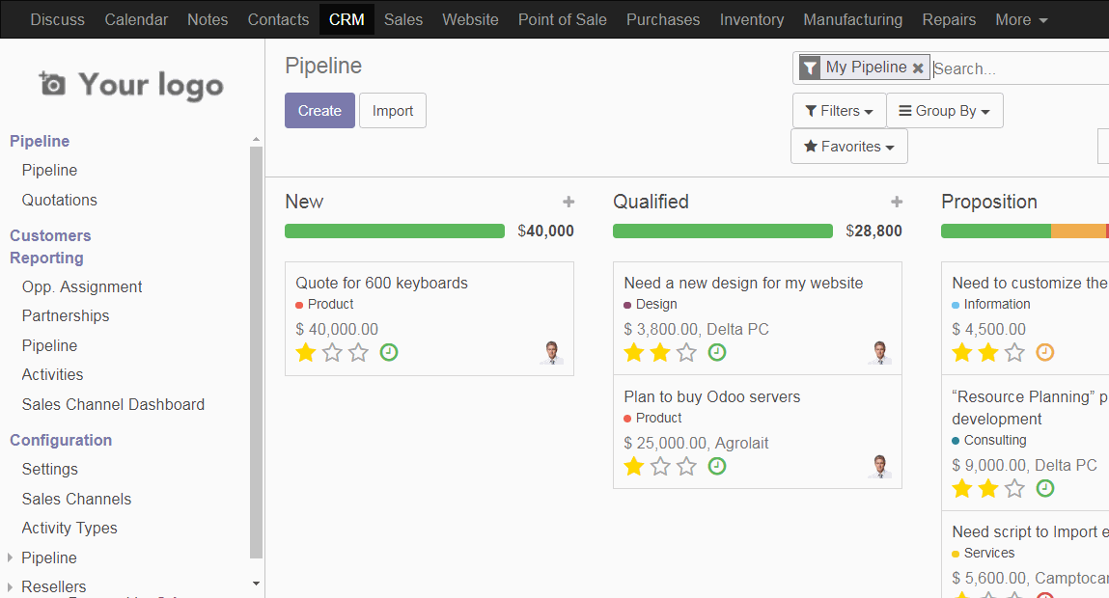Open the More menu in top bar
Viewport: 1109px width, 598px height.
click(1021, 19)
